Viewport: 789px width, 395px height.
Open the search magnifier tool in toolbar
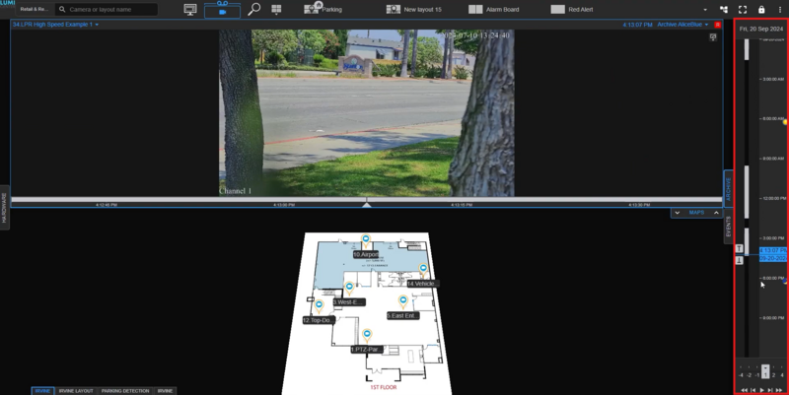point(253,9)
